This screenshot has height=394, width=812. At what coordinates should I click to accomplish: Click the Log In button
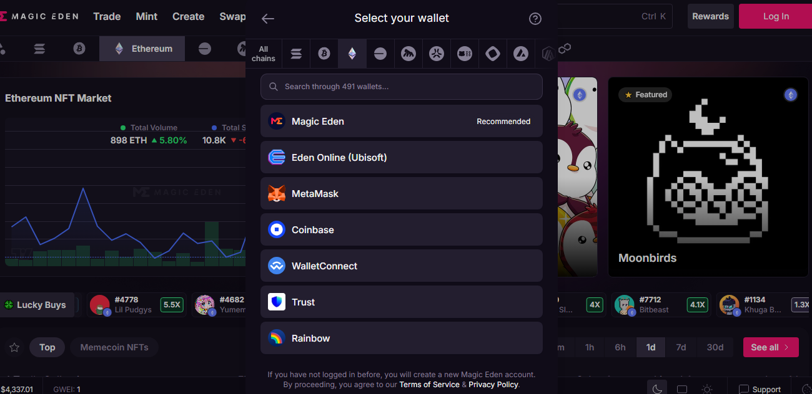click(x=776, y=17)
